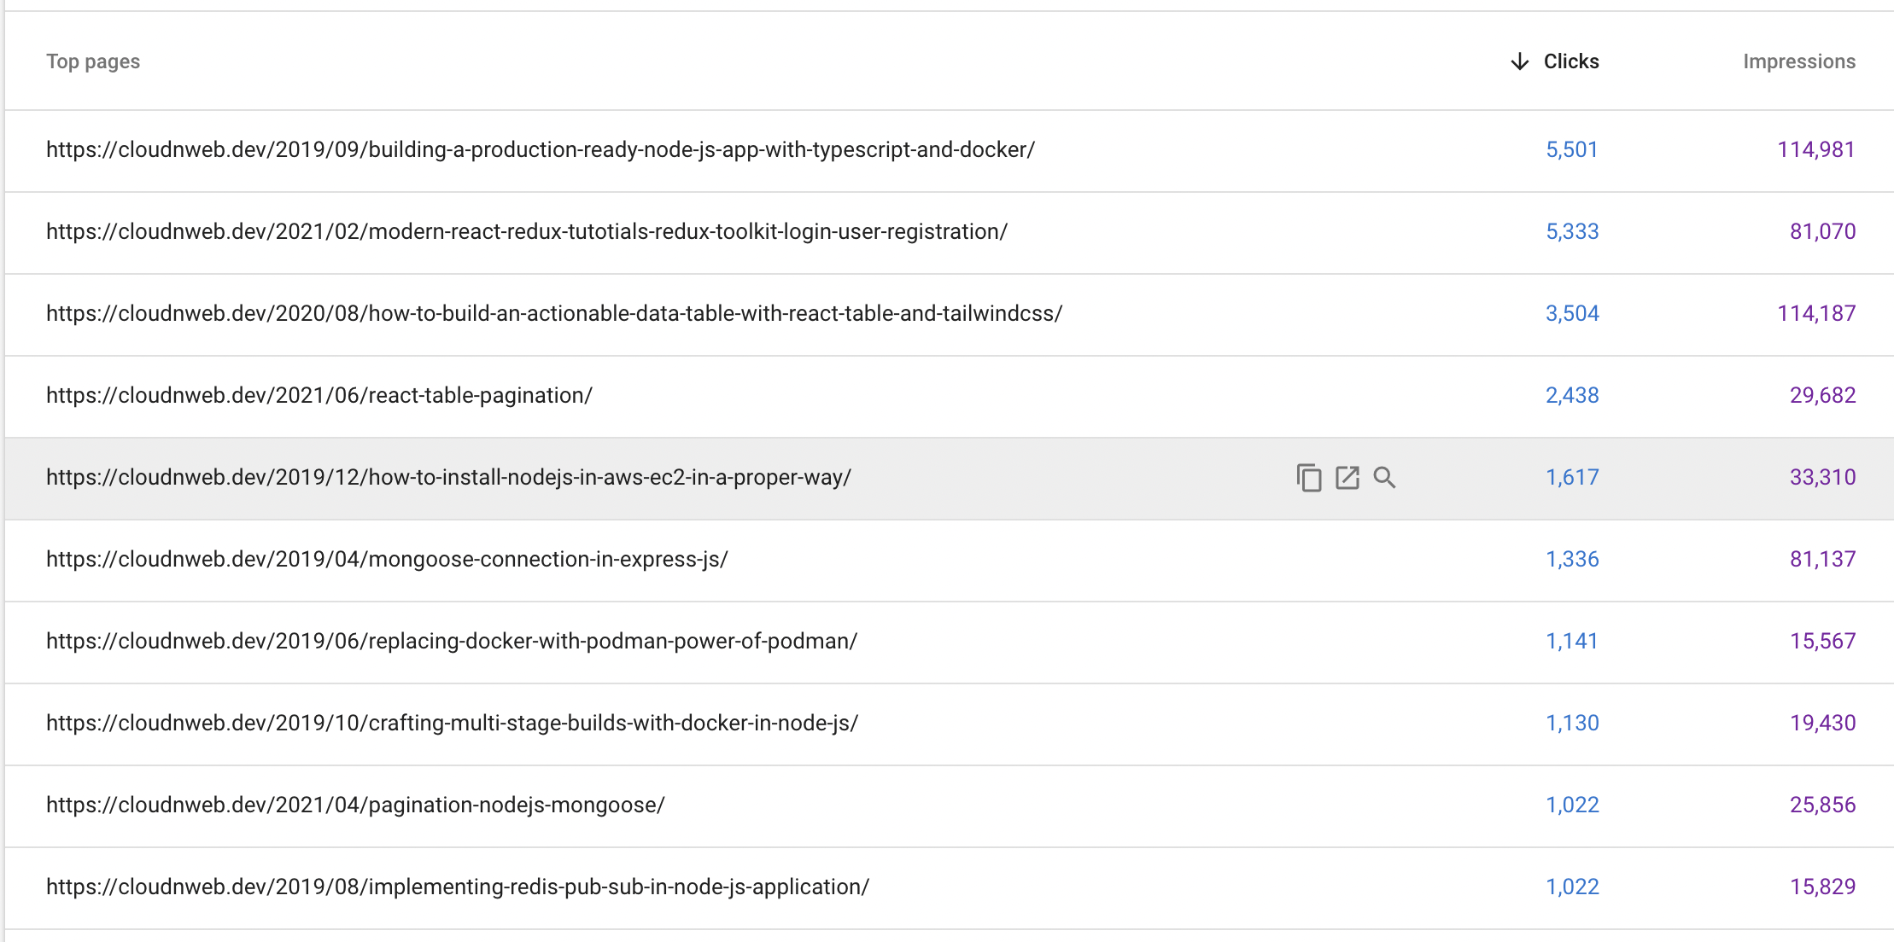Click the replacing-docker-with-podman URL
Image resolution: width=1894 pixels, height=942 pixels.
pos(451,642)
